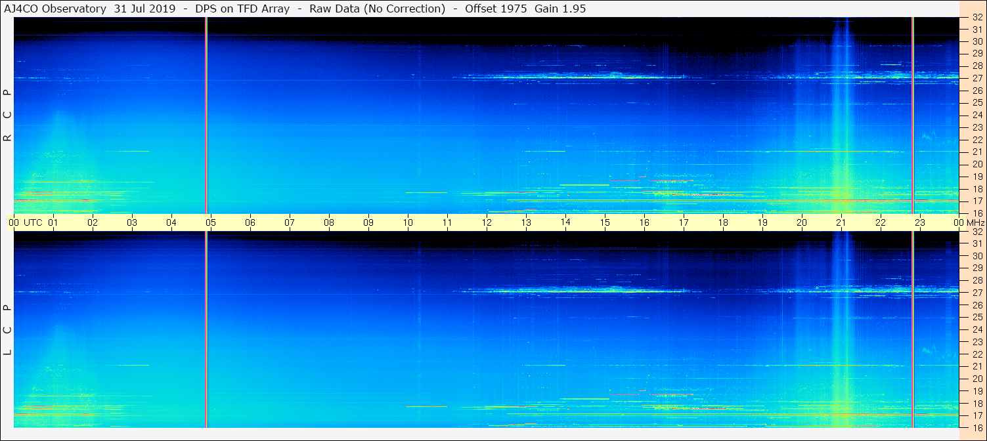Click the 15 hour mark on UTC axis

[605, 222]
